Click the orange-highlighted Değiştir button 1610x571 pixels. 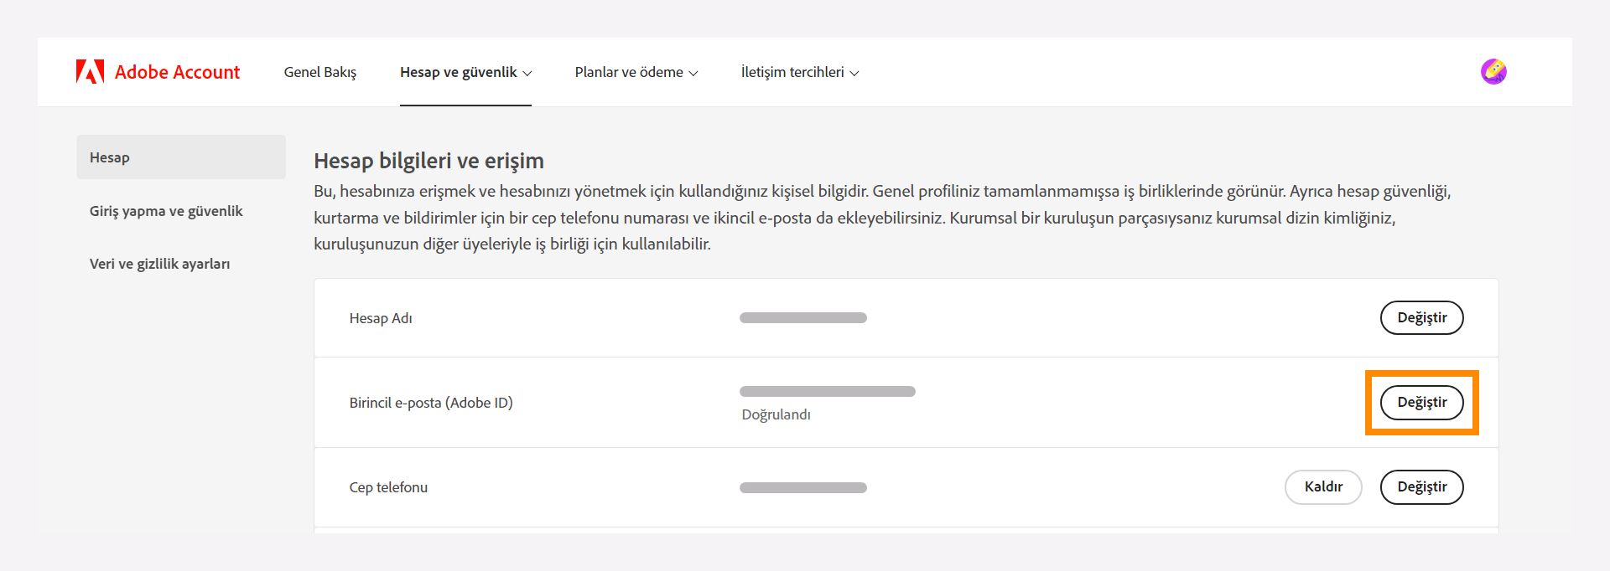point(1421,403)
